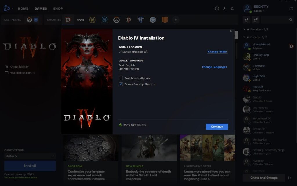Click install path D:\Battlenet\Diablo IV\
Image resolution: width=297 pixels, height=186 pixels.
coord(133,52)
